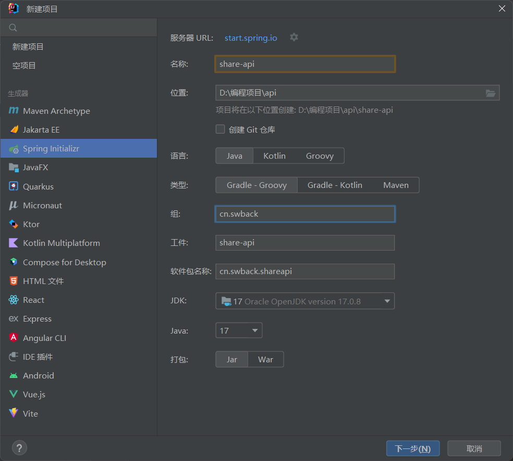This screenshot has height=461, width=513.
Task: Click the IDE plugin icon
Action: point(14,357)
